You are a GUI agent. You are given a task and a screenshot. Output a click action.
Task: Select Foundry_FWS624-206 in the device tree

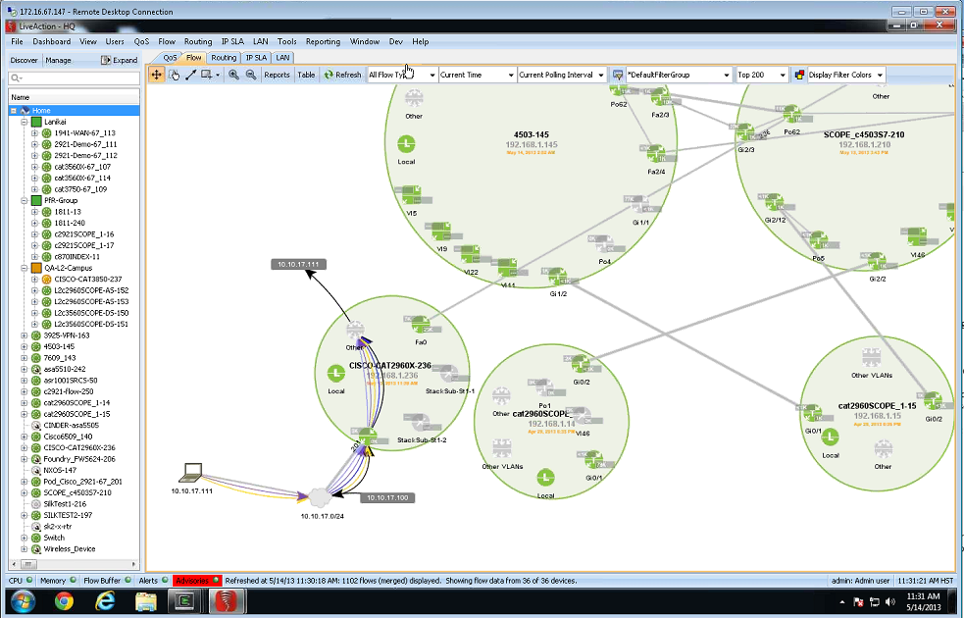click(x=79, y=459)
